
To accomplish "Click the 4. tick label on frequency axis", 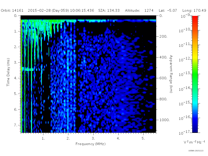I will pos(118,139).
